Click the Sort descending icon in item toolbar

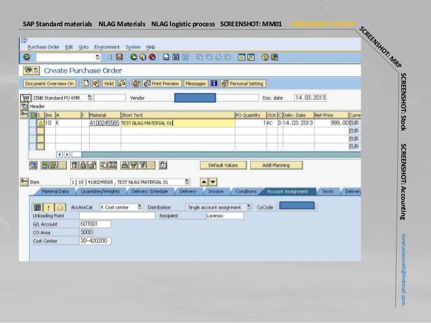tap(134, 165)
